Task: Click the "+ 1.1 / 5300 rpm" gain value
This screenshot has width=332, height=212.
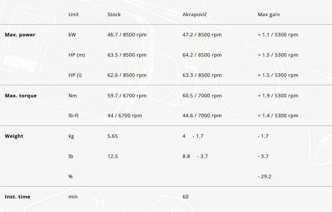Action: pyautogui.click(x=278, y=35)
